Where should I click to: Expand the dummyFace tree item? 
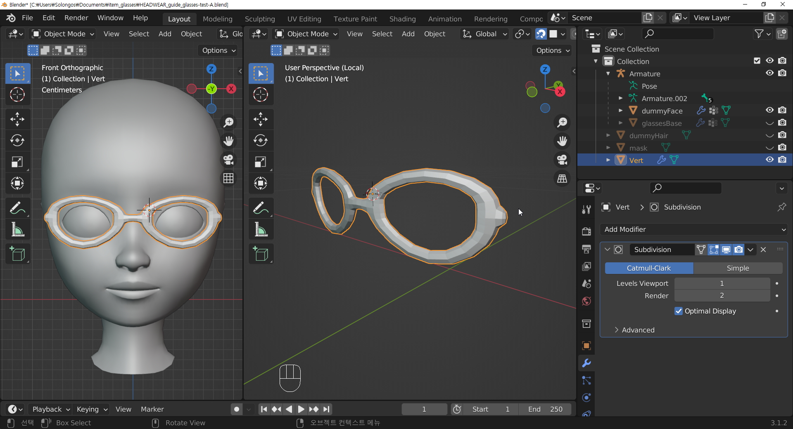coord(620,111)
